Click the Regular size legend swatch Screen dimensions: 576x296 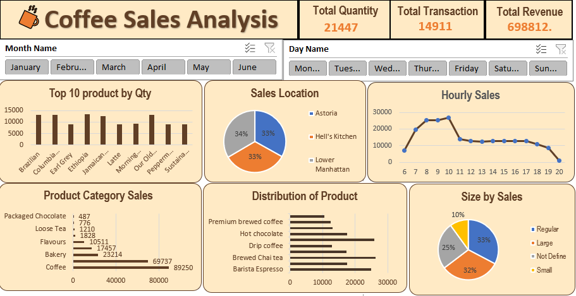coord(532,229)
